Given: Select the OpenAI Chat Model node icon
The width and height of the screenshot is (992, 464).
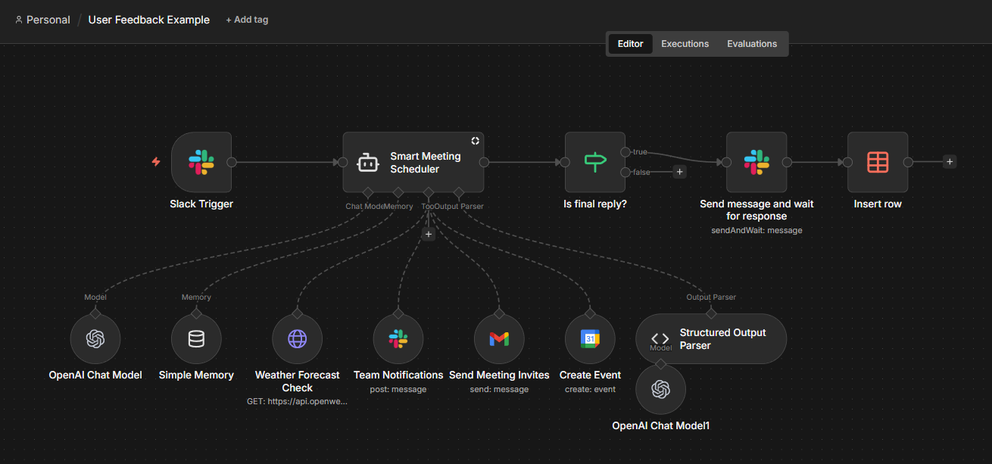Looking at the screenshot, I should click(x=95, y=338).
